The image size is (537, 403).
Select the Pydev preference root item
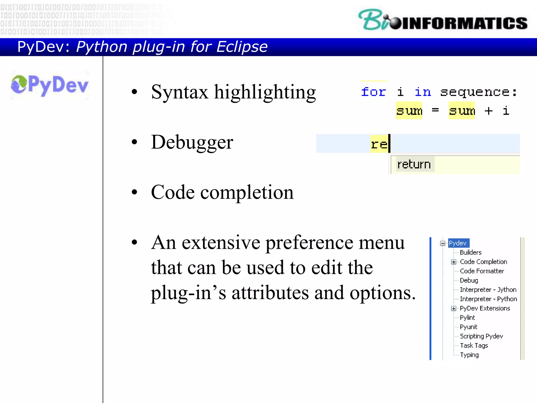[459, 243]
